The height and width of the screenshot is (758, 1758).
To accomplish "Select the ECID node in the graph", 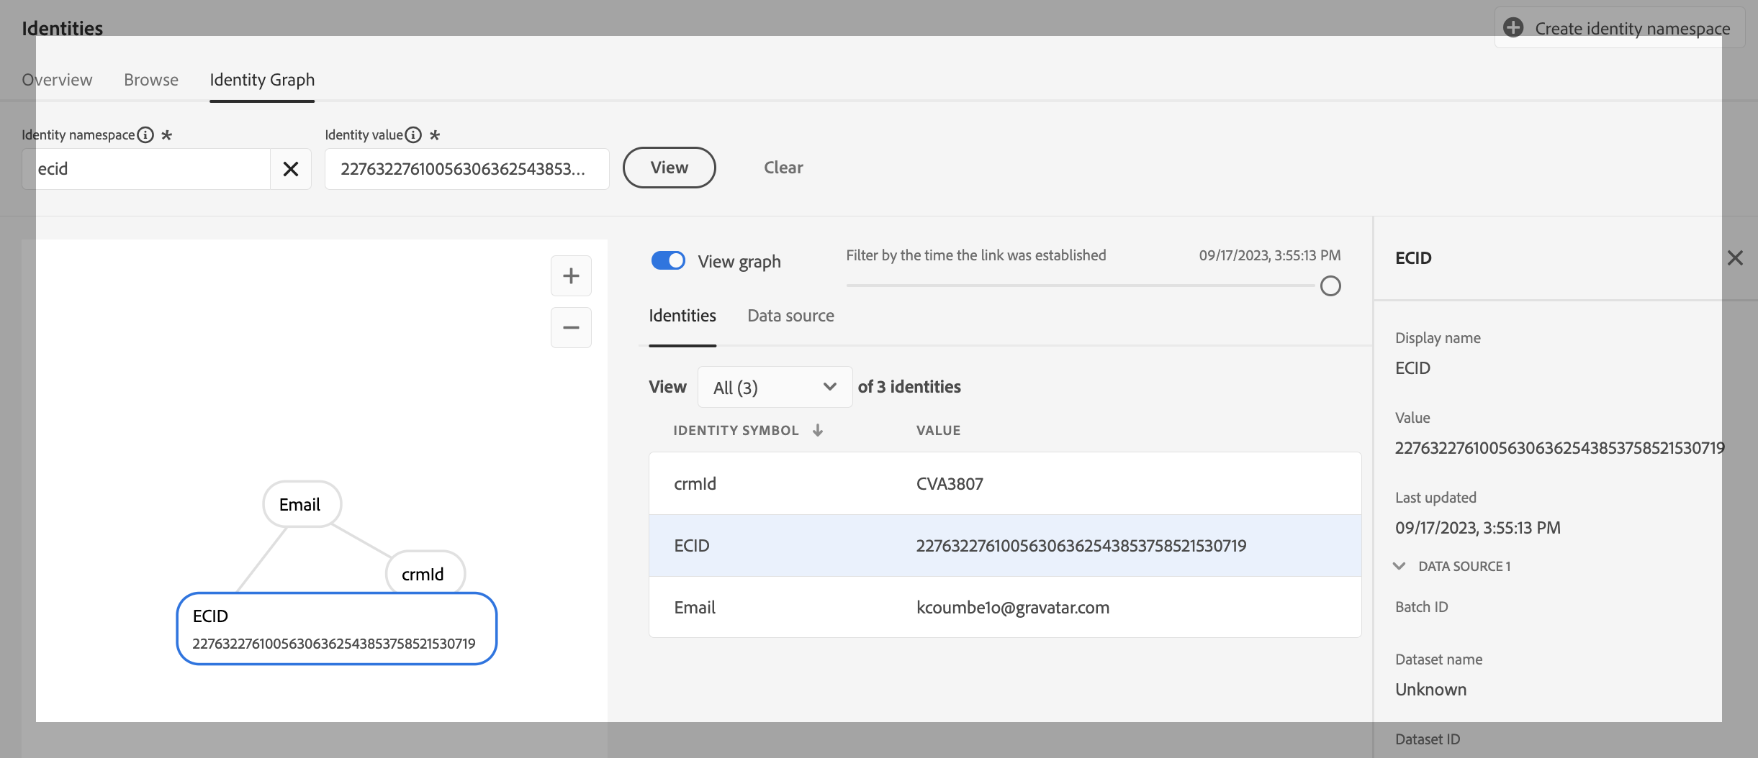I will pos(337,629).
